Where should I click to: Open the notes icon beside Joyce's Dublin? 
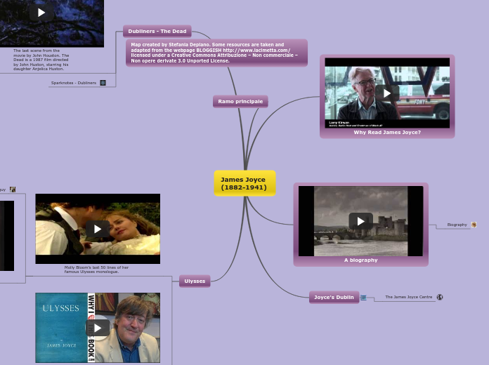coord(364,298)
